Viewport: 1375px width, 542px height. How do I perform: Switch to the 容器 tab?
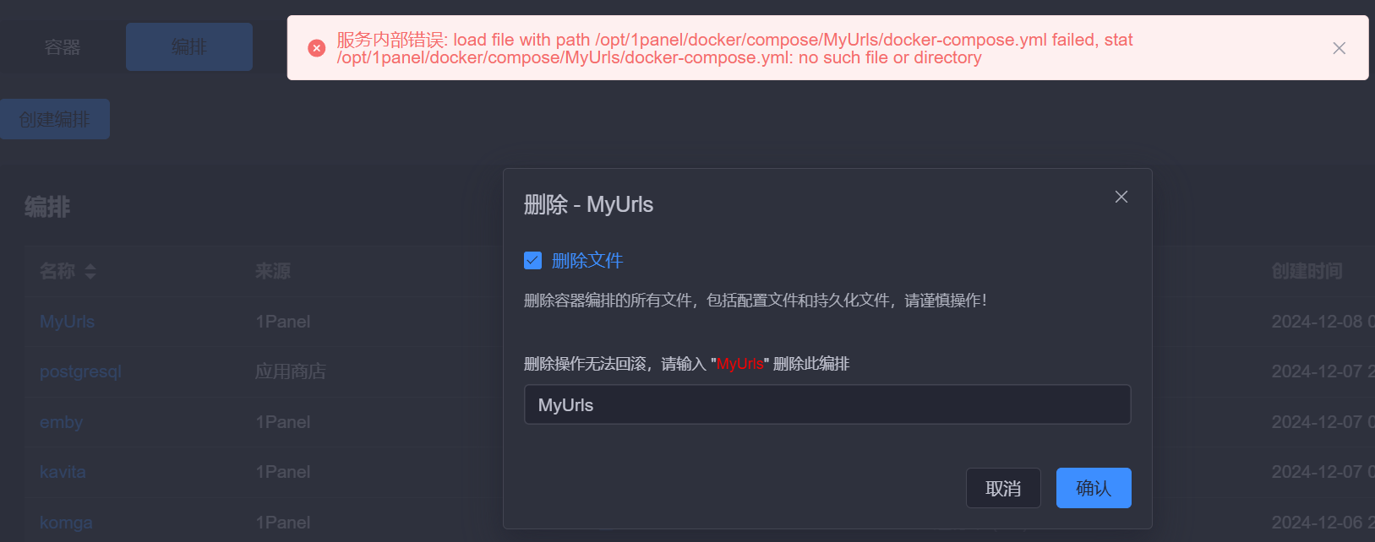63,47
